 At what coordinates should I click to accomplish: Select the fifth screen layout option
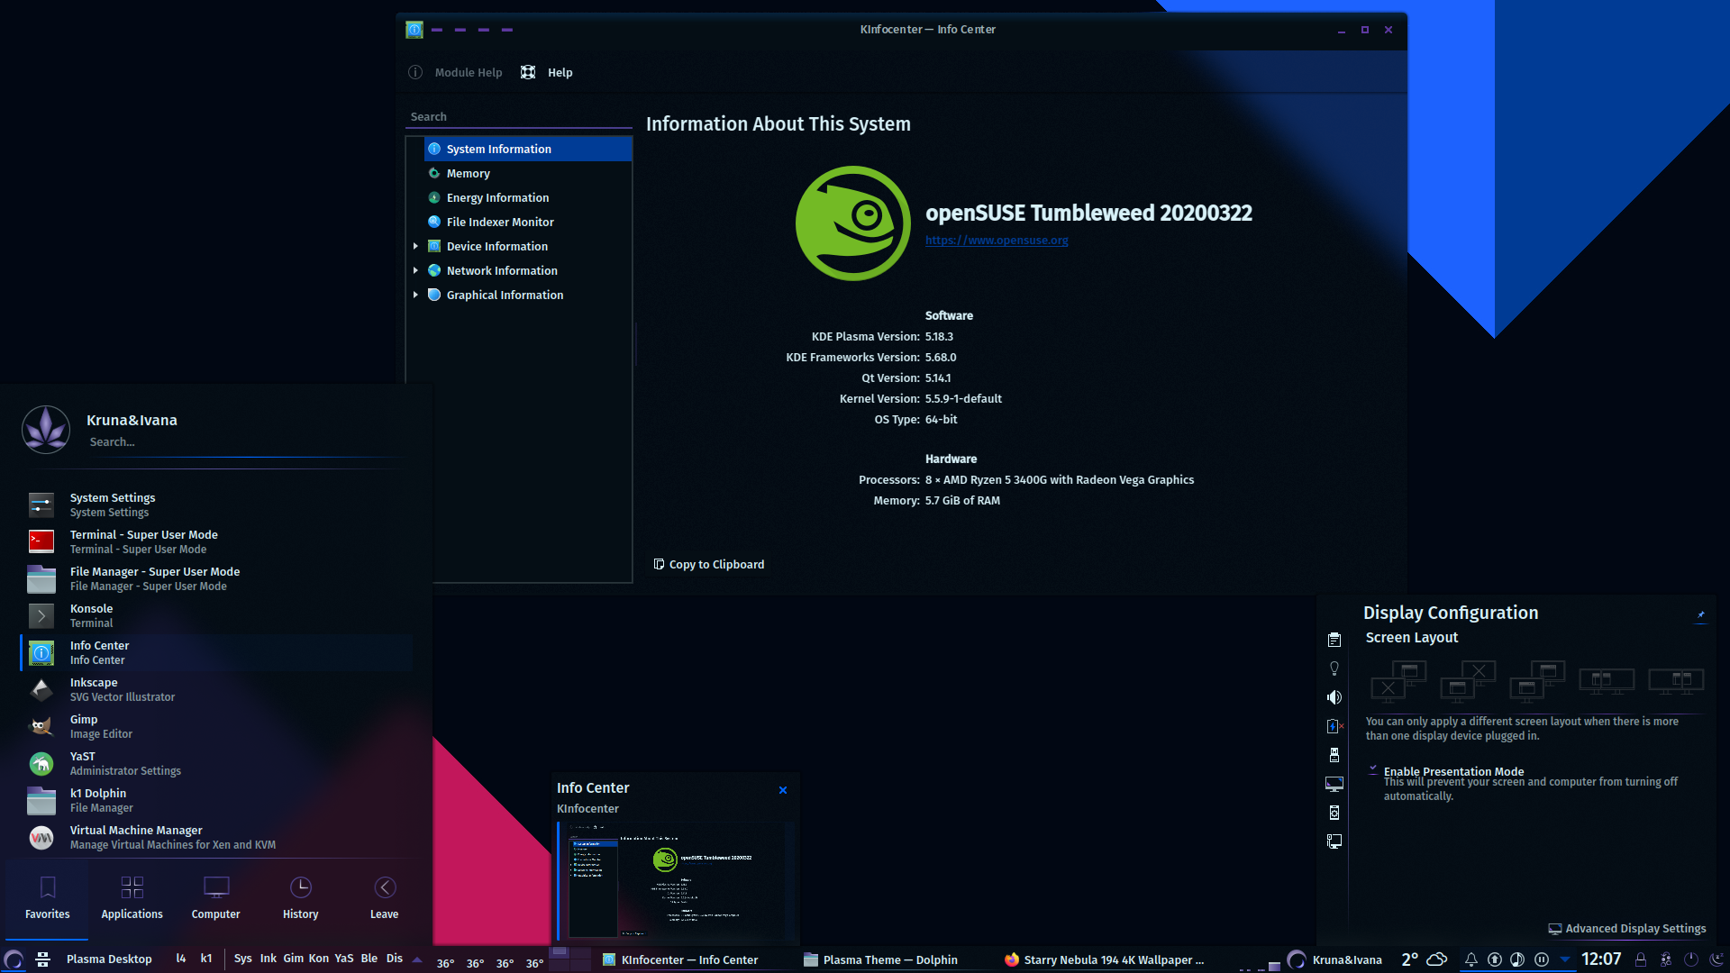[x=1676, y=681]
